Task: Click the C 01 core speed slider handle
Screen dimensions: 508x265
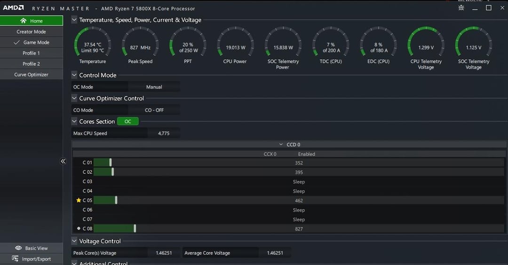Action: 111,162
